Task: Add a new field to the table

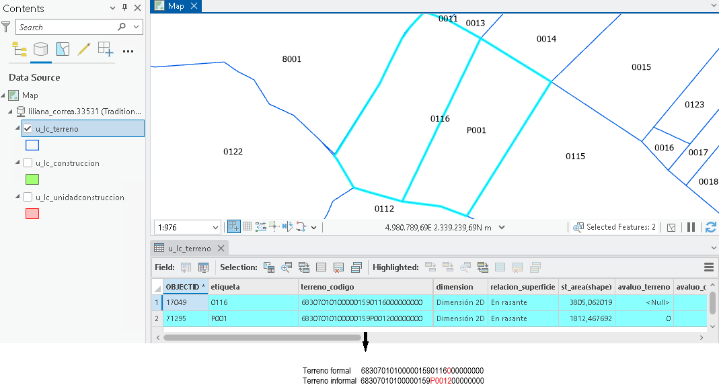Action: (186, 267)
